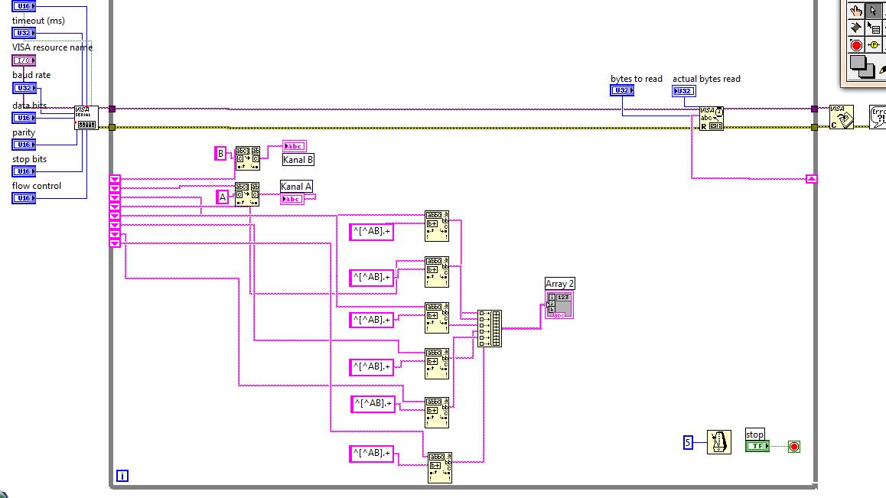The width and height of the screenshot is (886, 498).
Task: Click the stop bits U16 terminal
Action: (24, 171)
